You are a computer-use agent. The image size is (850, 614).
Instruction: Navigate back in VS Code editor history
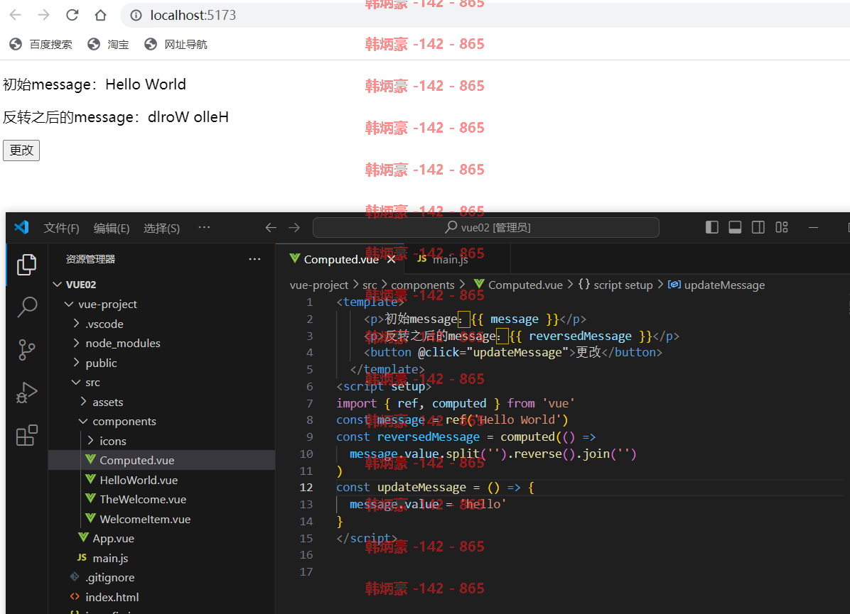pos(271,227)
